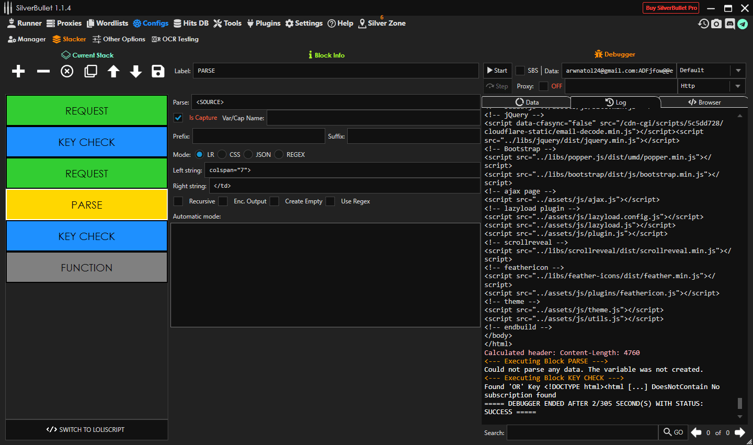Click SWITCH TO LOLISCRIPT button
Image resolution: width=753 pixels, height=445 pixels.
[86, 430]
